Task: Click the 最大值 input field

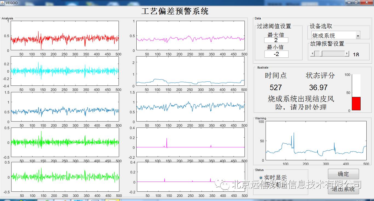Action: coord(276,40)
